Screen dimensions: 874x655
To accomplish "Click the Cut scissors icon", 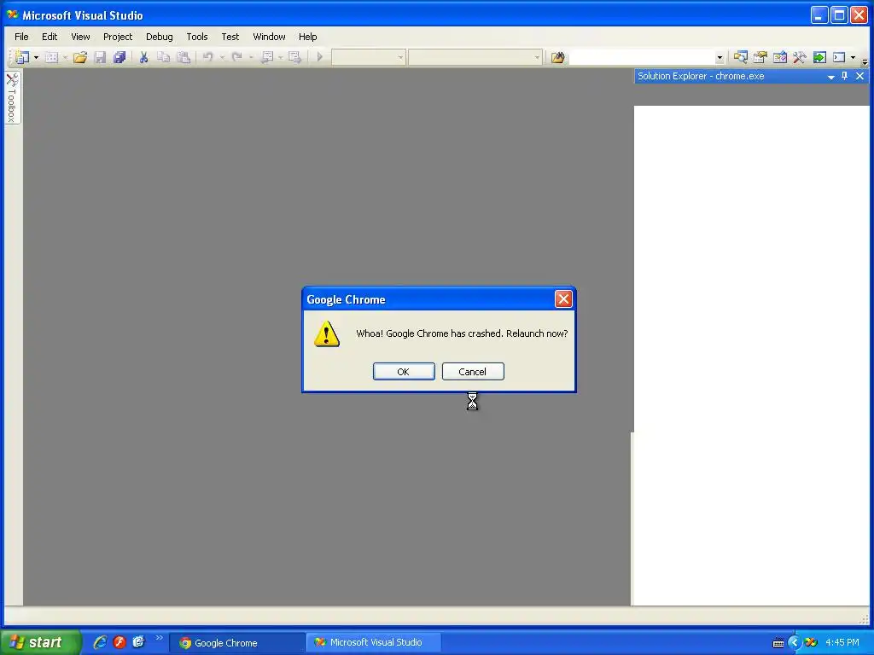I will [143, 57].
